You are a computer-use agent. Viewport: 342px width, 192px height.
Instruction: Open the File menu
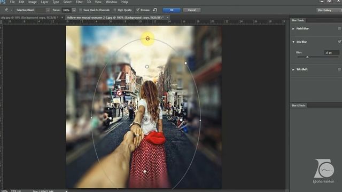[x=12, y=2]
